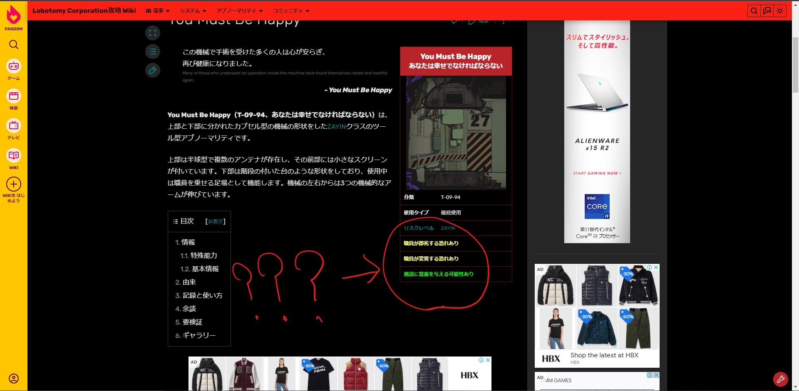Expand the 探索 dropdown menu

(x=158, y=11)
